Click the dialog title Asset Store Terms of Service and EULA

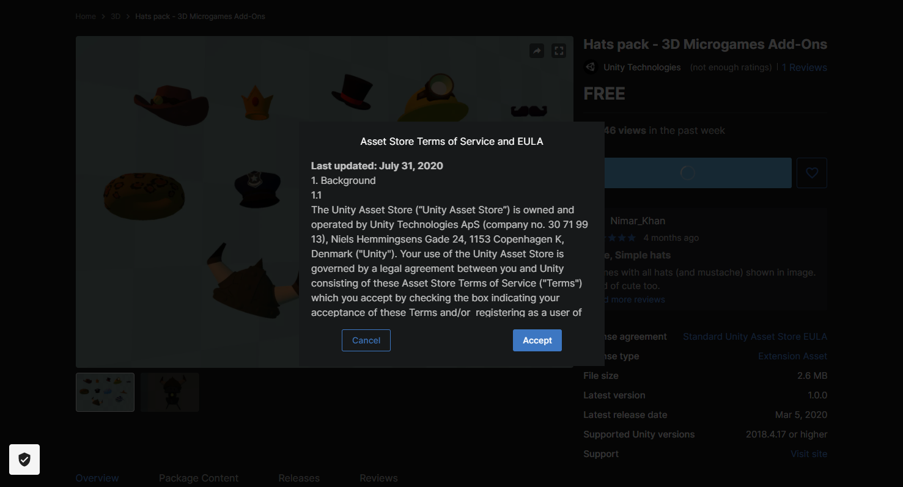point(452,141)
